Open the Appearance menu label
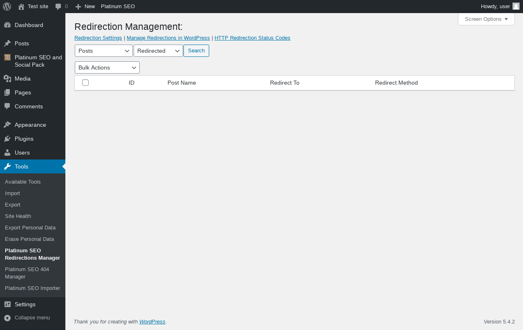This screenshot has width=523, height=330. [30, 125]
